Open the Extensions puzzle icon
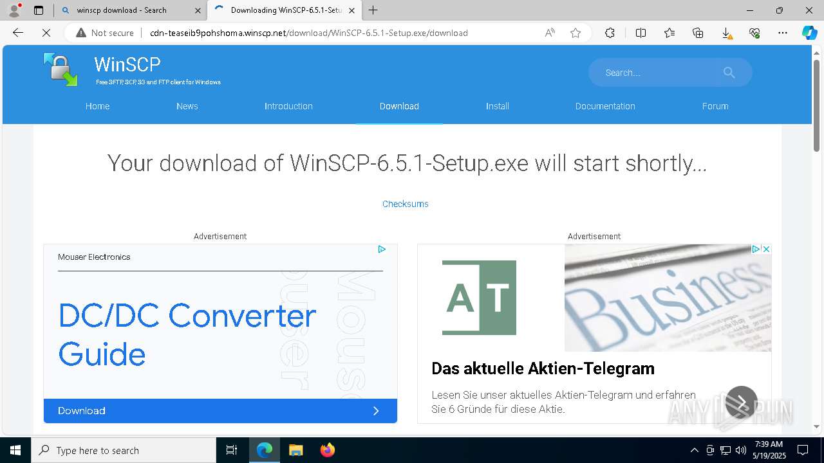Viewport: 824px width, 463px height. [610, 33]
